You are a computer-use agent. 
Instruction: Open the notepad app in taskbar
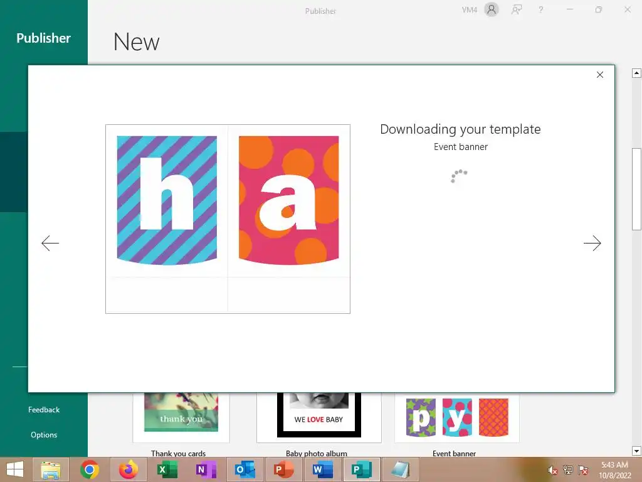coord(400,469)
